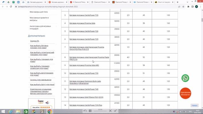Open the browser side panel
Viewport: 203px width, 114px height.
[x=193, y=7]
